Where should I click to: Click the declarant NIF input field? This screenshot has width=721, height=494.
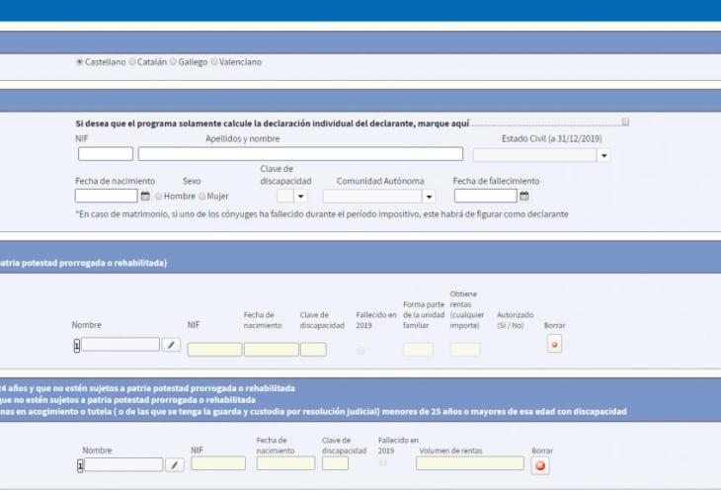pos(106,154)
